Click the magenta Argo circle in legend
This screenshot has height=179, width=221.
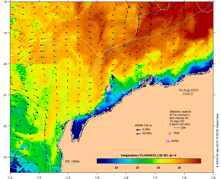click(170, 133)
